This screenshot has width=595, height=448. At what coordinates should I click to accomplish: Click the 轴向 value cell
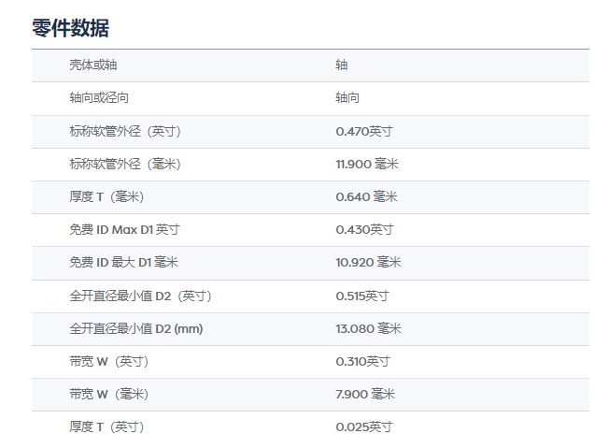coord(347,98)
